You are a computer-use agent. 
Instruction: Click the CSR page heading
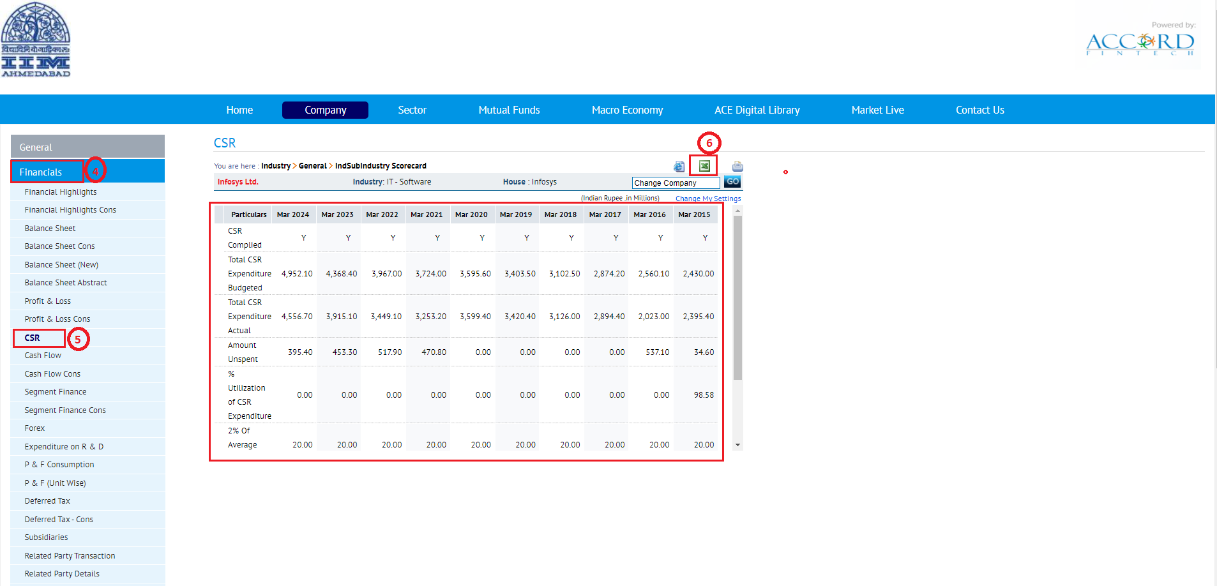pyautogui.click(x=225, y=143)
